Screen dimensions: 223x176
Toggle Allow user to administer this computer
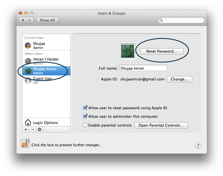coord(85,116)
